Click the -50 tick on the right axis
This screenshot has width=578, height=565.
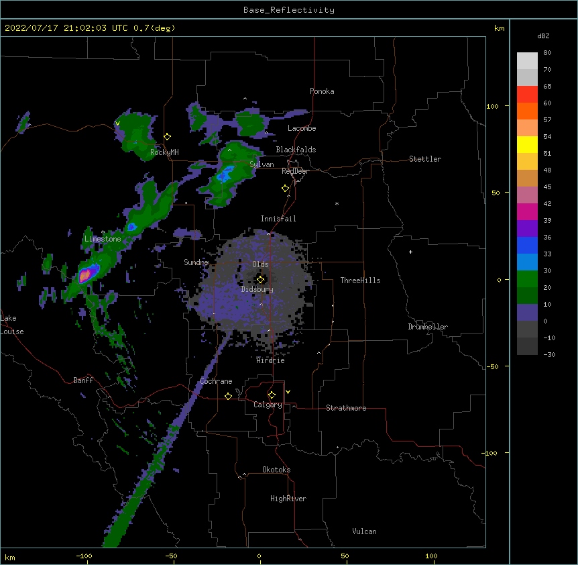pos(492,366)
